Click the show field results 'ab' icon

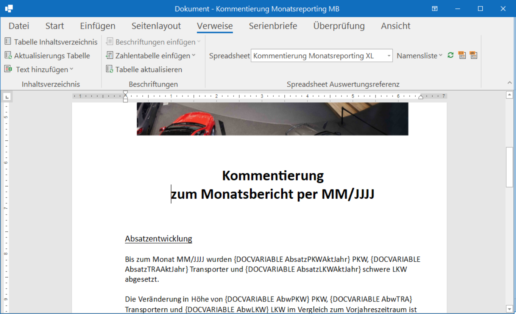pos(473,55)
